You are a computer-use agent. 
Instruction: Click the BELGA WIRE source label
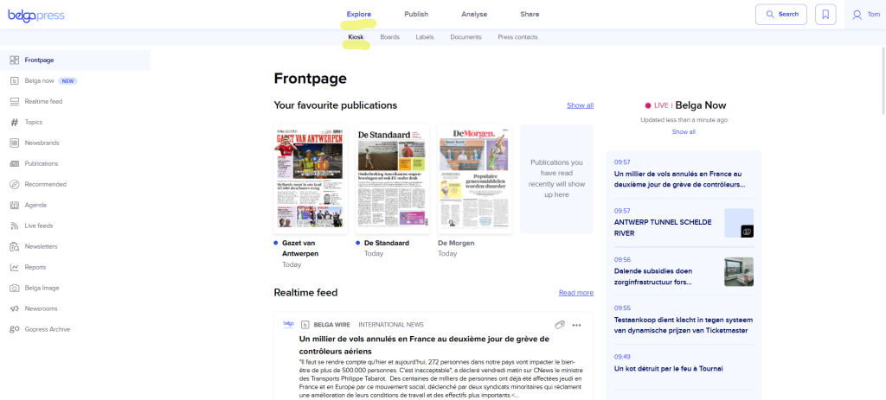[x=331, y=325]
